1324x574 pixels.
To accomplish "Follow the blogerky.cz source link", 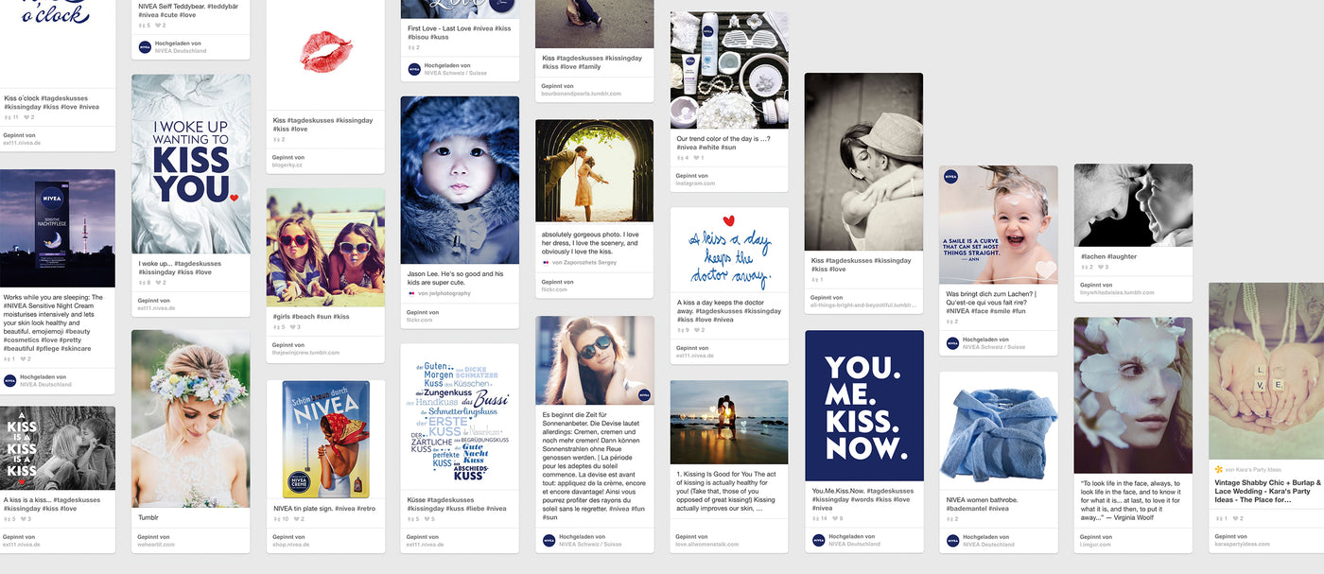I will [287, 165].
